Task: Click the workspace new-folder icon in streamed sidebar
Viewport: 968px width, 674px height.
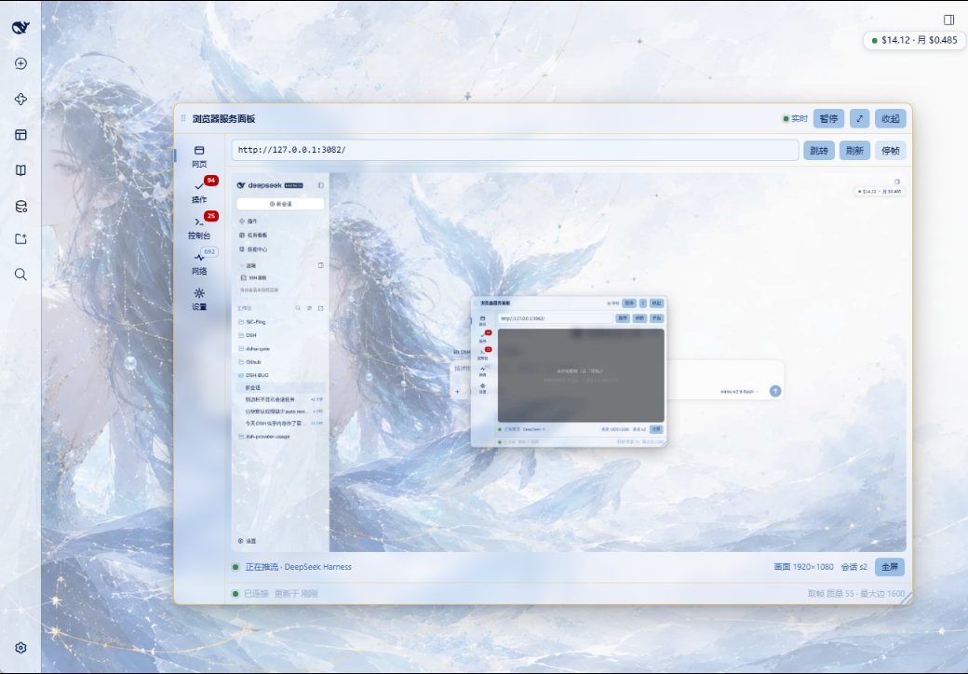Action: [x=320, y=308]
